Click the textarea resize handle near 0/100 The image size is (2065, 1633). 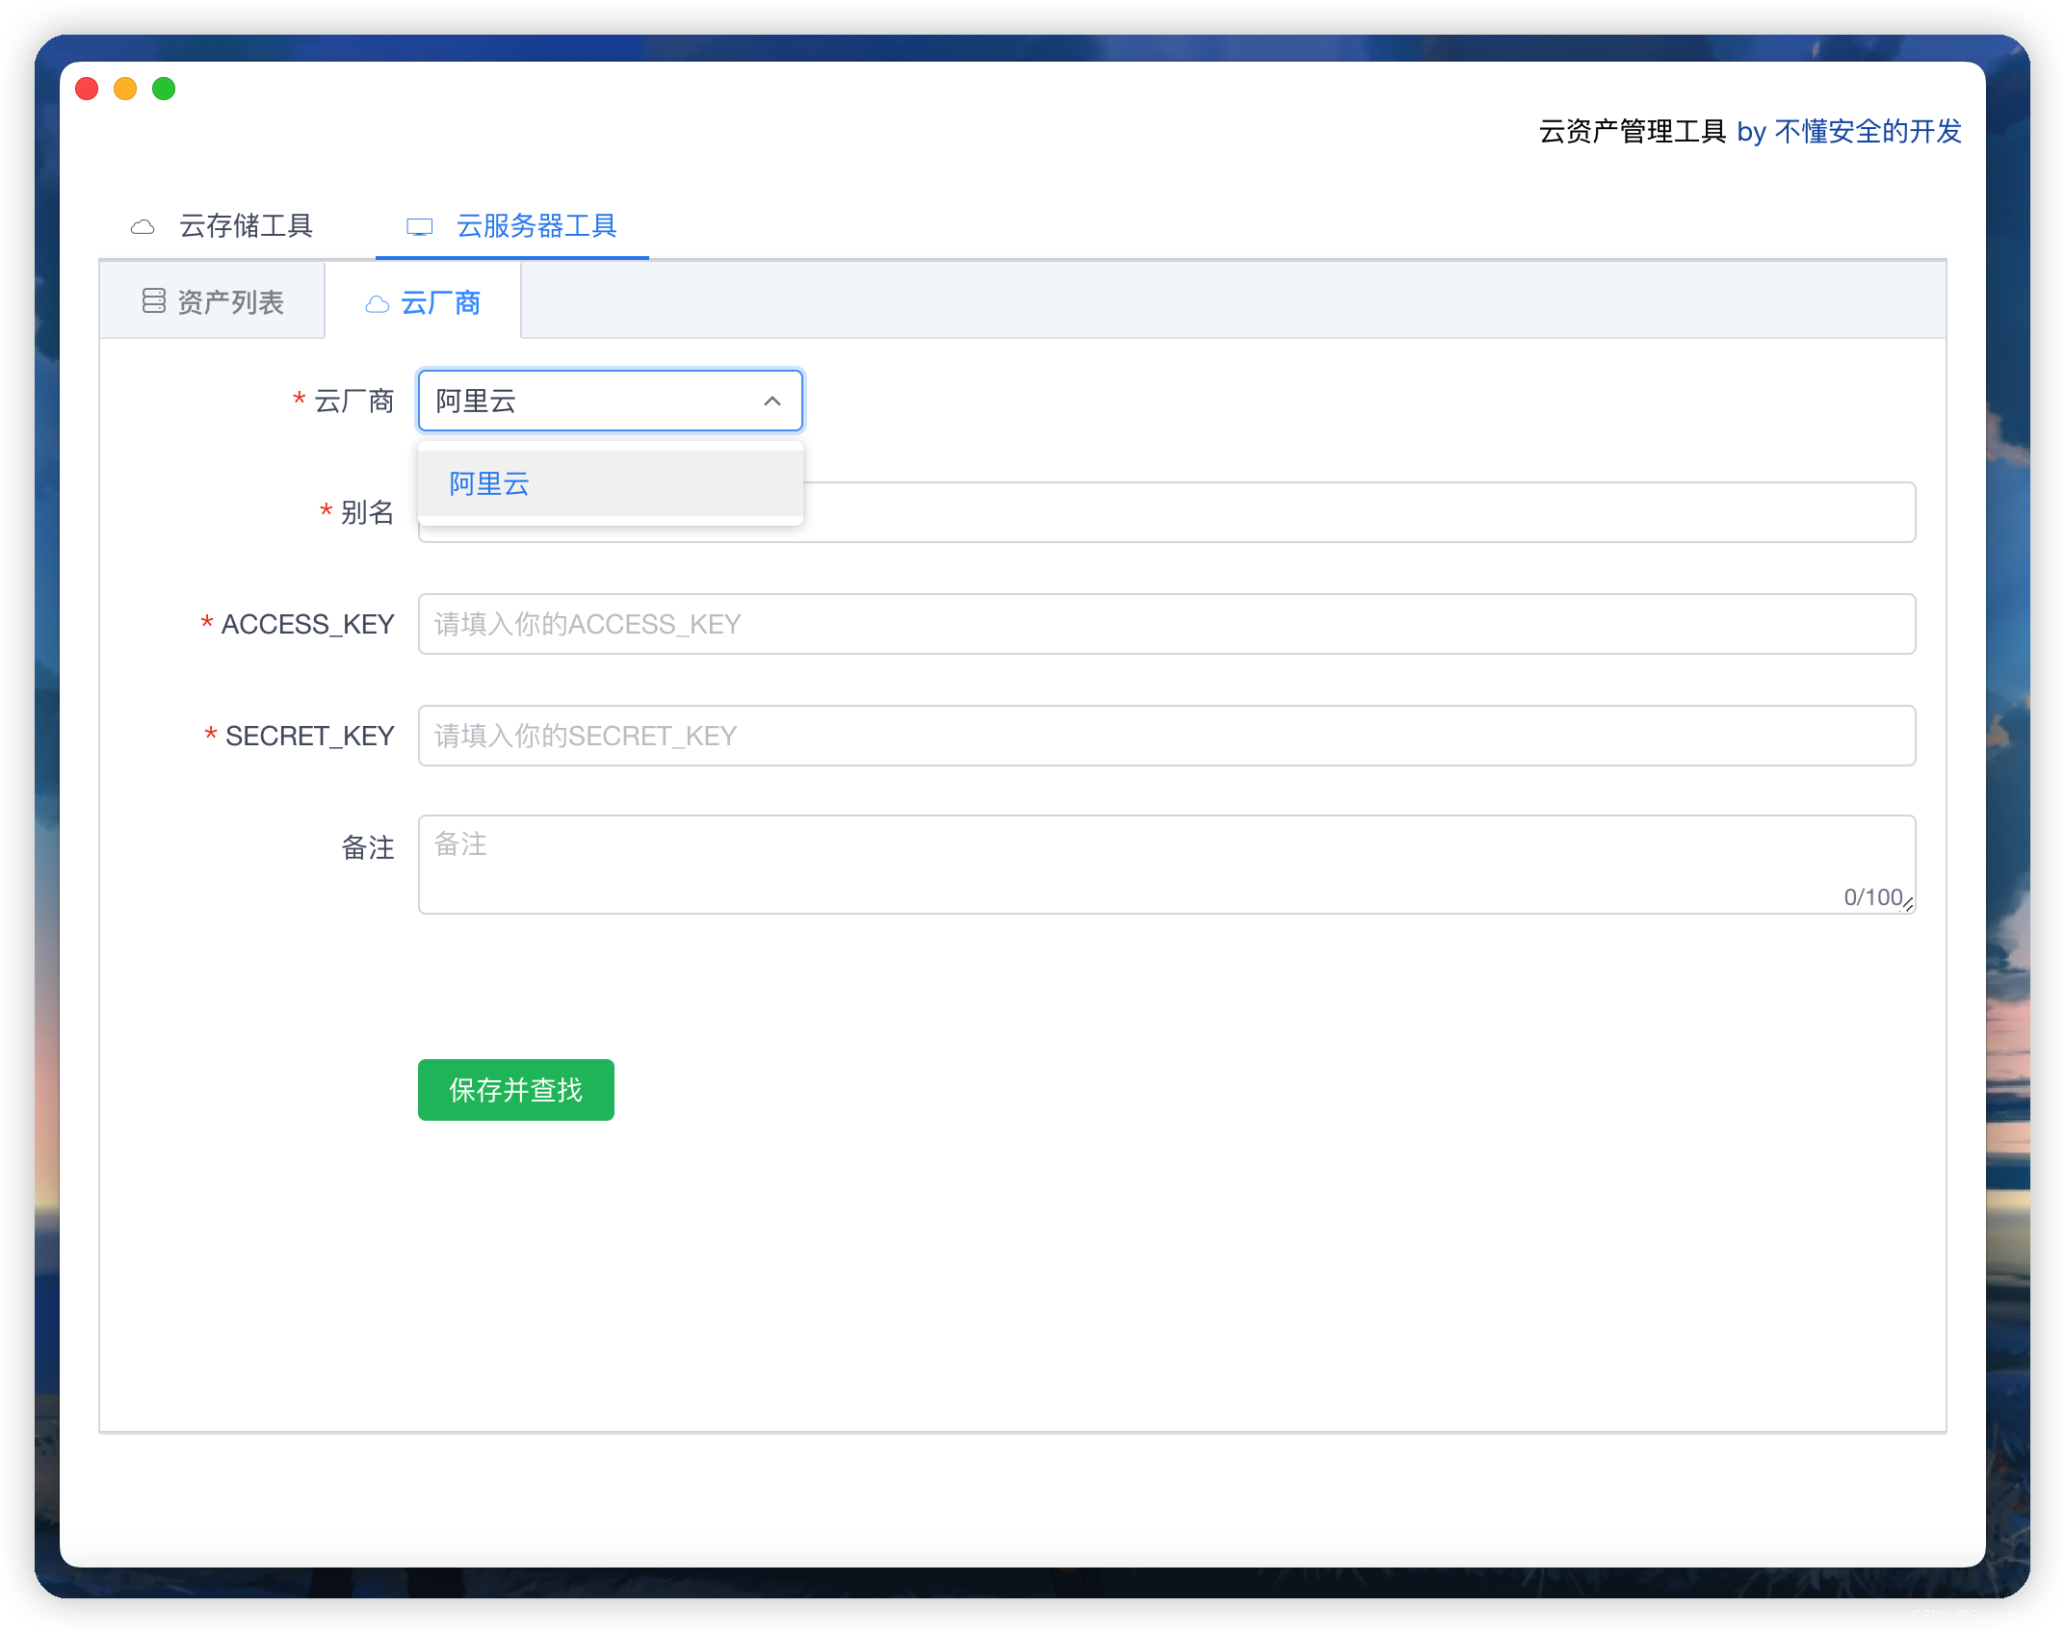(x=1909, y=903)
